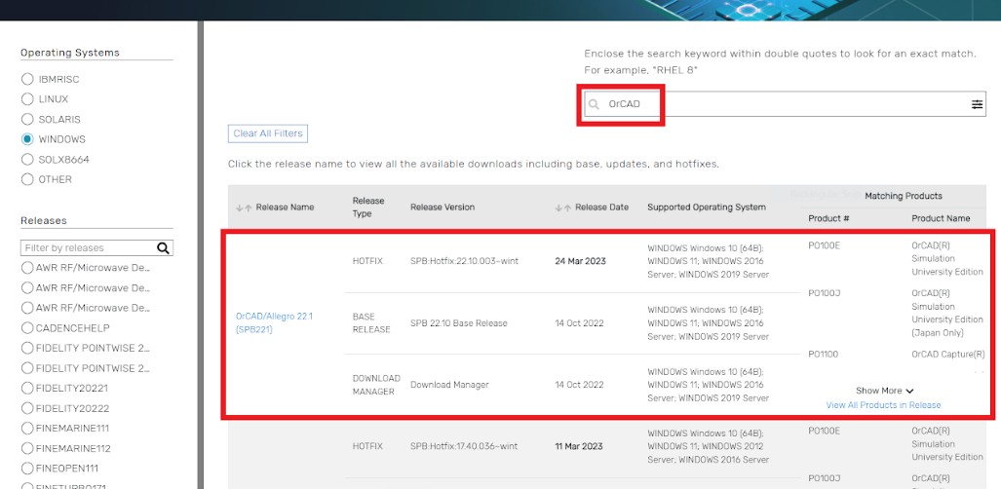
Task: Select OTHER operating system option
Action: click(x=27, y=179)
